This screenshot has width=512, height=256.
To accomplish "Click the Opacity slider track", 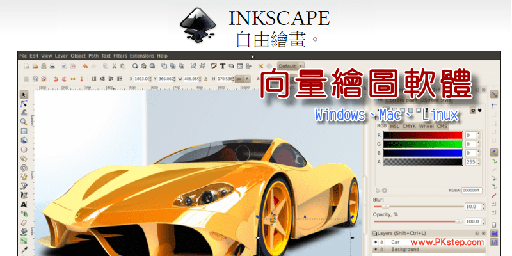I will 419,221.
